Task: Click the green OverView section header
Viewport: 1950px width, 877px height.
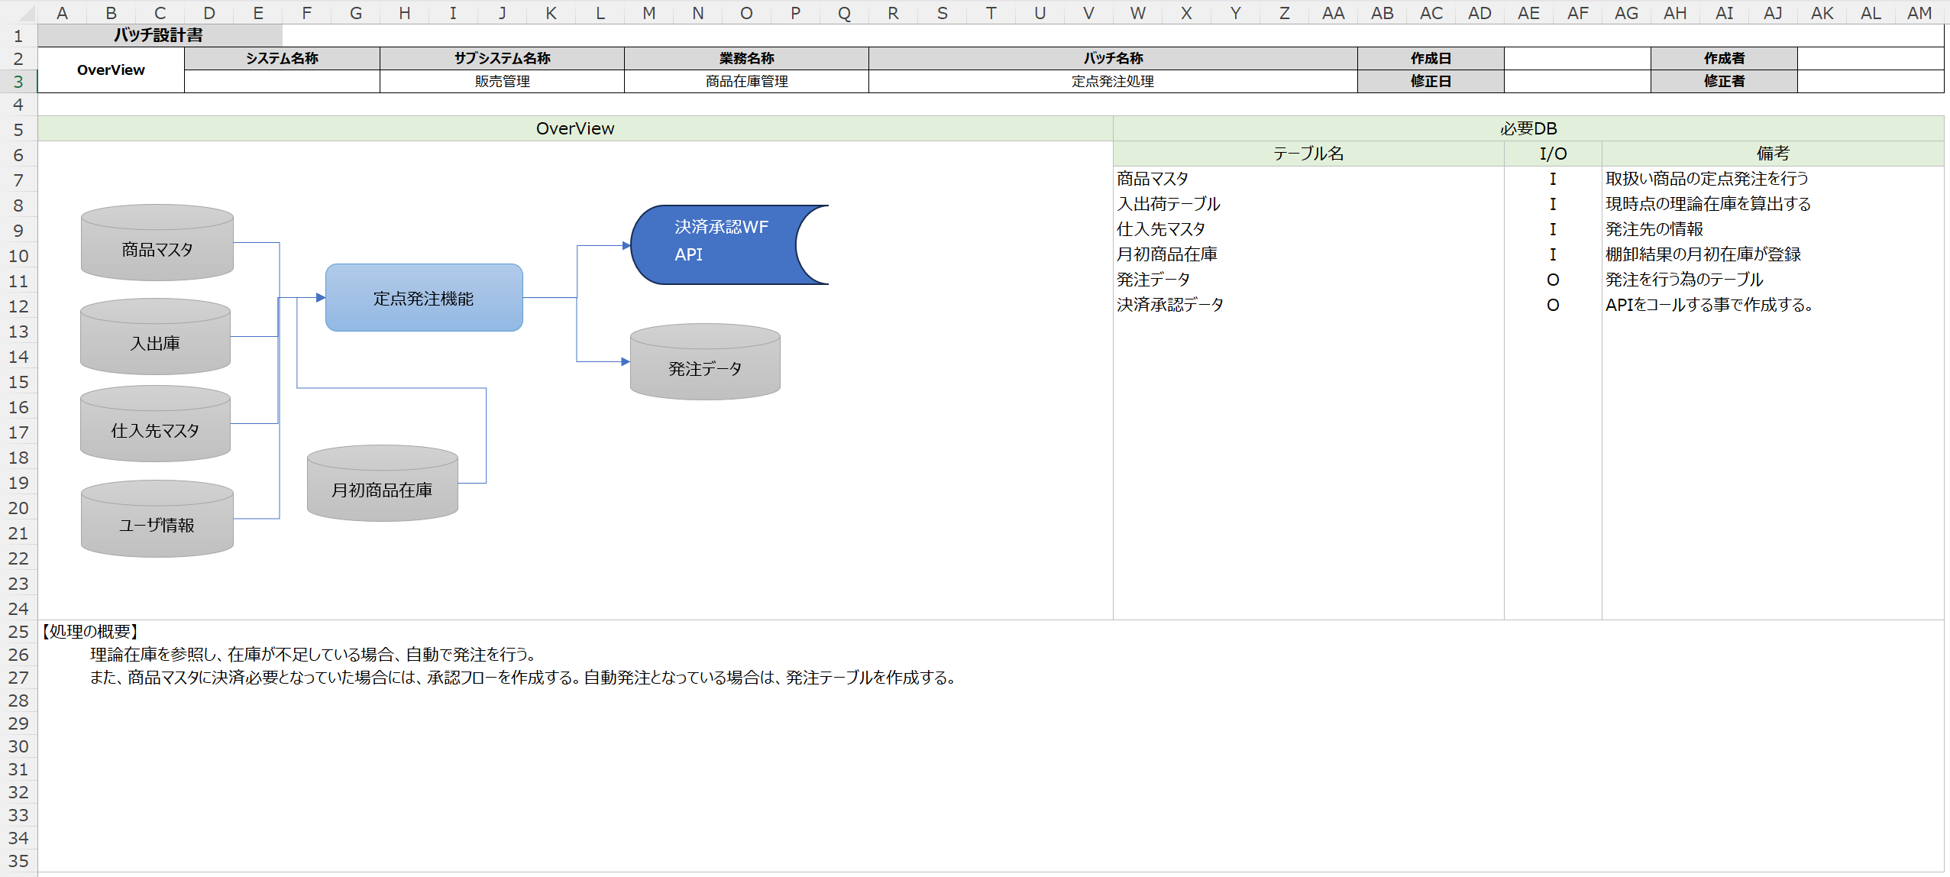Action: [574, 128]
